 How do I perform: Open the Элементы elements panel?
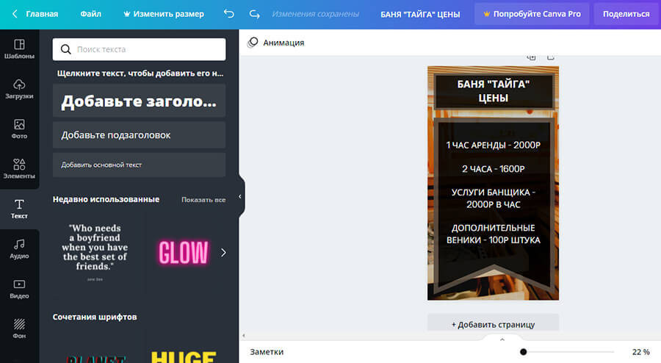(19, 168)
